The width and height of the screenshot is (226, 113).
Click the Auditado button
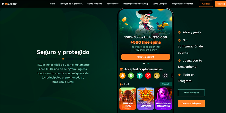[206, 4]
